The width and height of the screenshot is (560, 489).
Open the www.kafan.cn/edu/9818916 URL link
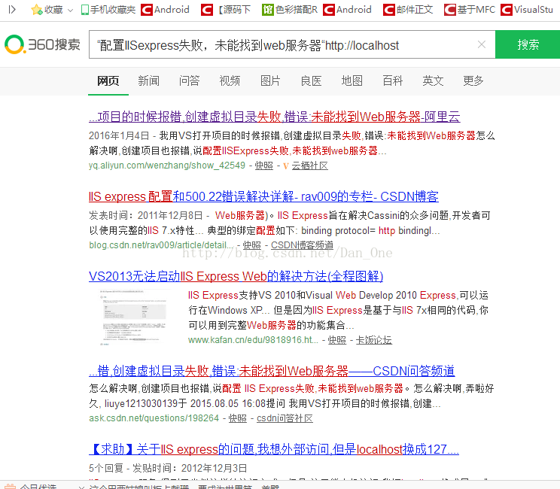point(253,340)
